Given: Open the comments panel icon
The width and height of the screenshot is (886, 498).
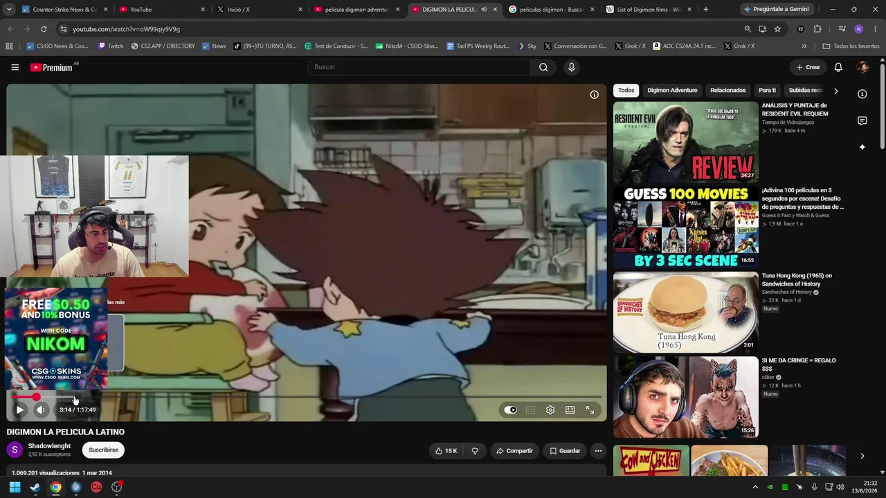Looking at the screenshot, I should pos(862,121).
